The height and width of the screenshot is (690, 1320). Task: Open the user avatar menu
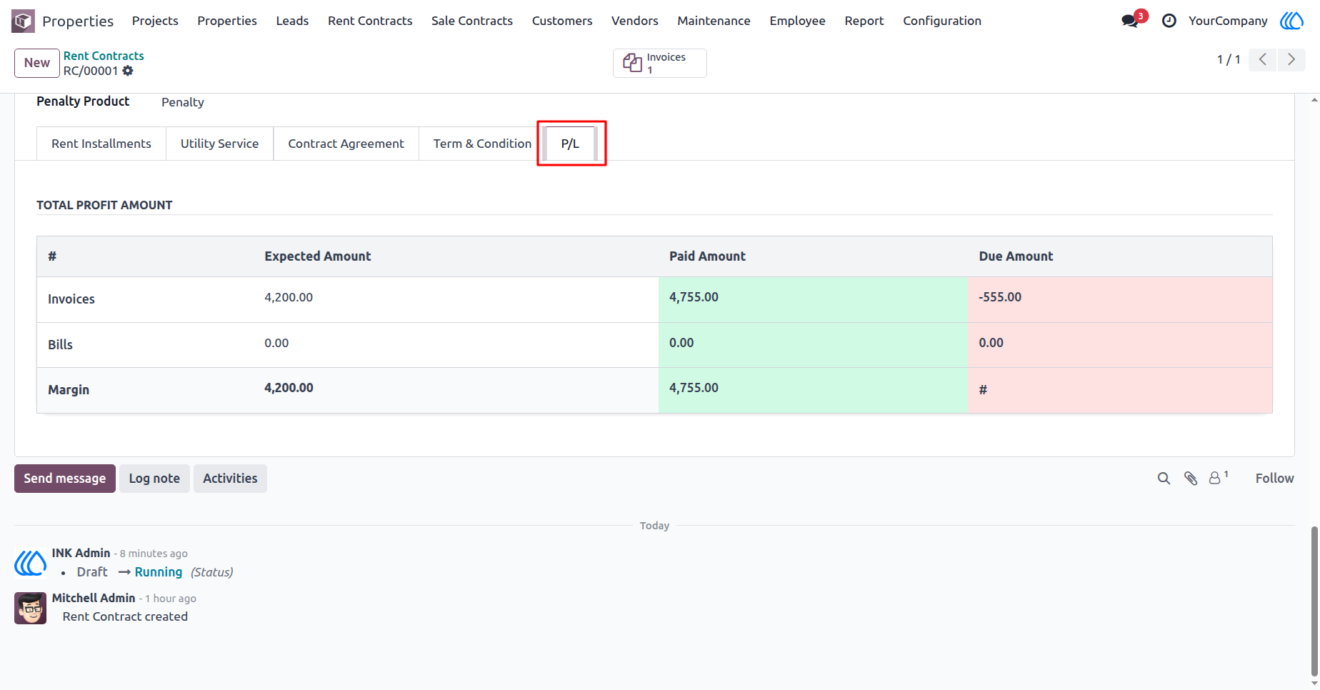point(1291,21)
